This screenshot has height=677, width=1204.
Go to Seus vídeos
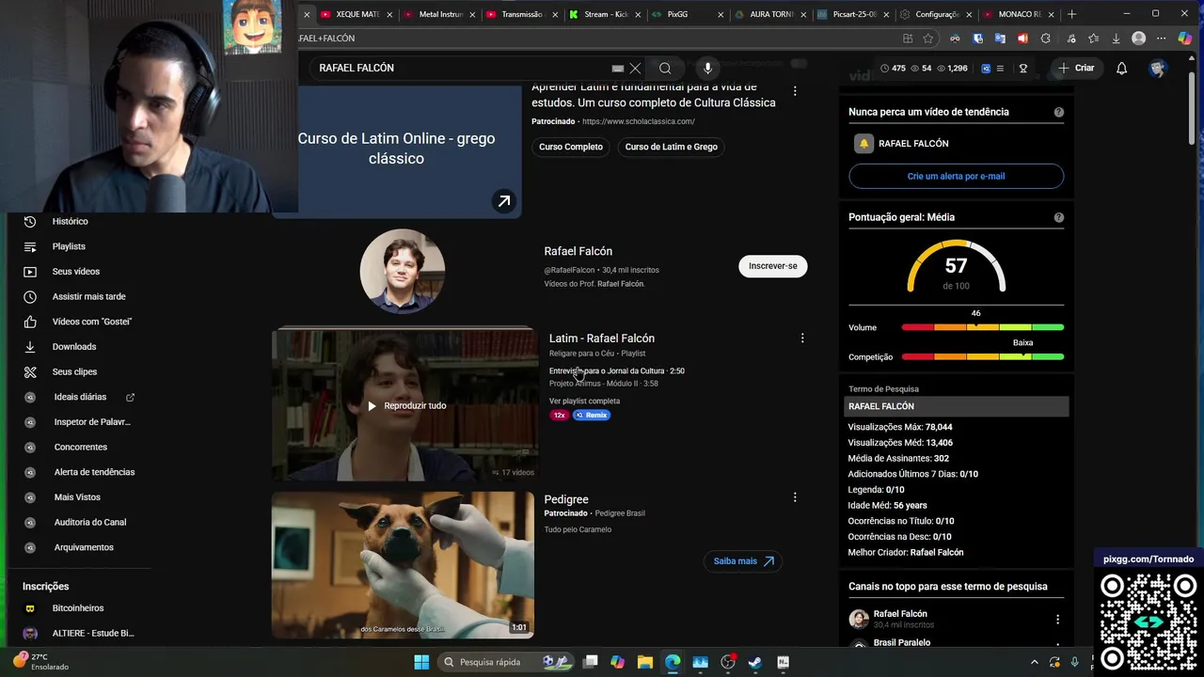(x=75, y=272)
